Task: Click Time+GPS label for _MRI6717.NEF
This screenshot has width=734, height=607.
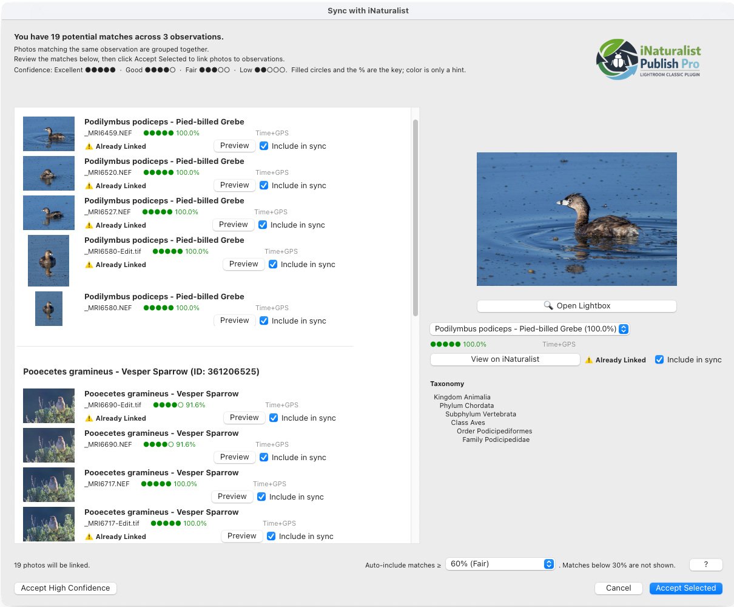Action: click(269, 484)
